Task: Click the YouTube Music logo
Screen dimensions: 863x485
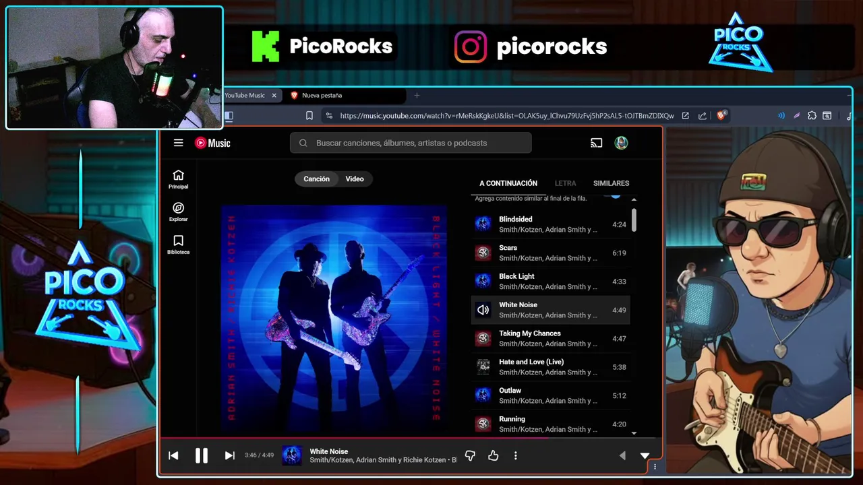Action: click(x=212, y=143)
